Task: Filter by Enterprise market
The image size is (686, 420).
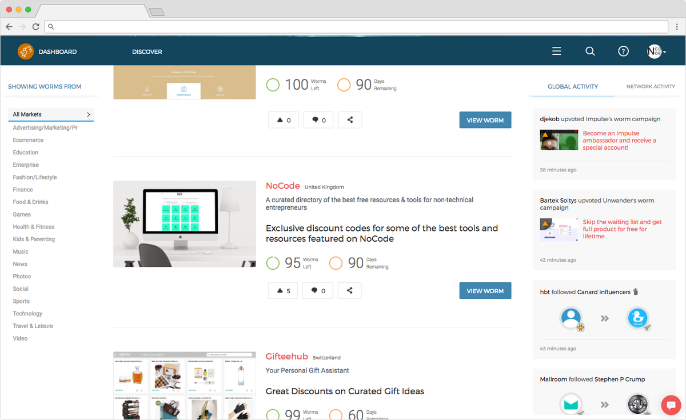Action: [26, 165]
